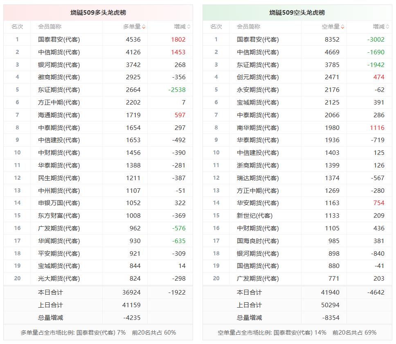Select red change value 754

[x=379, y=203]
